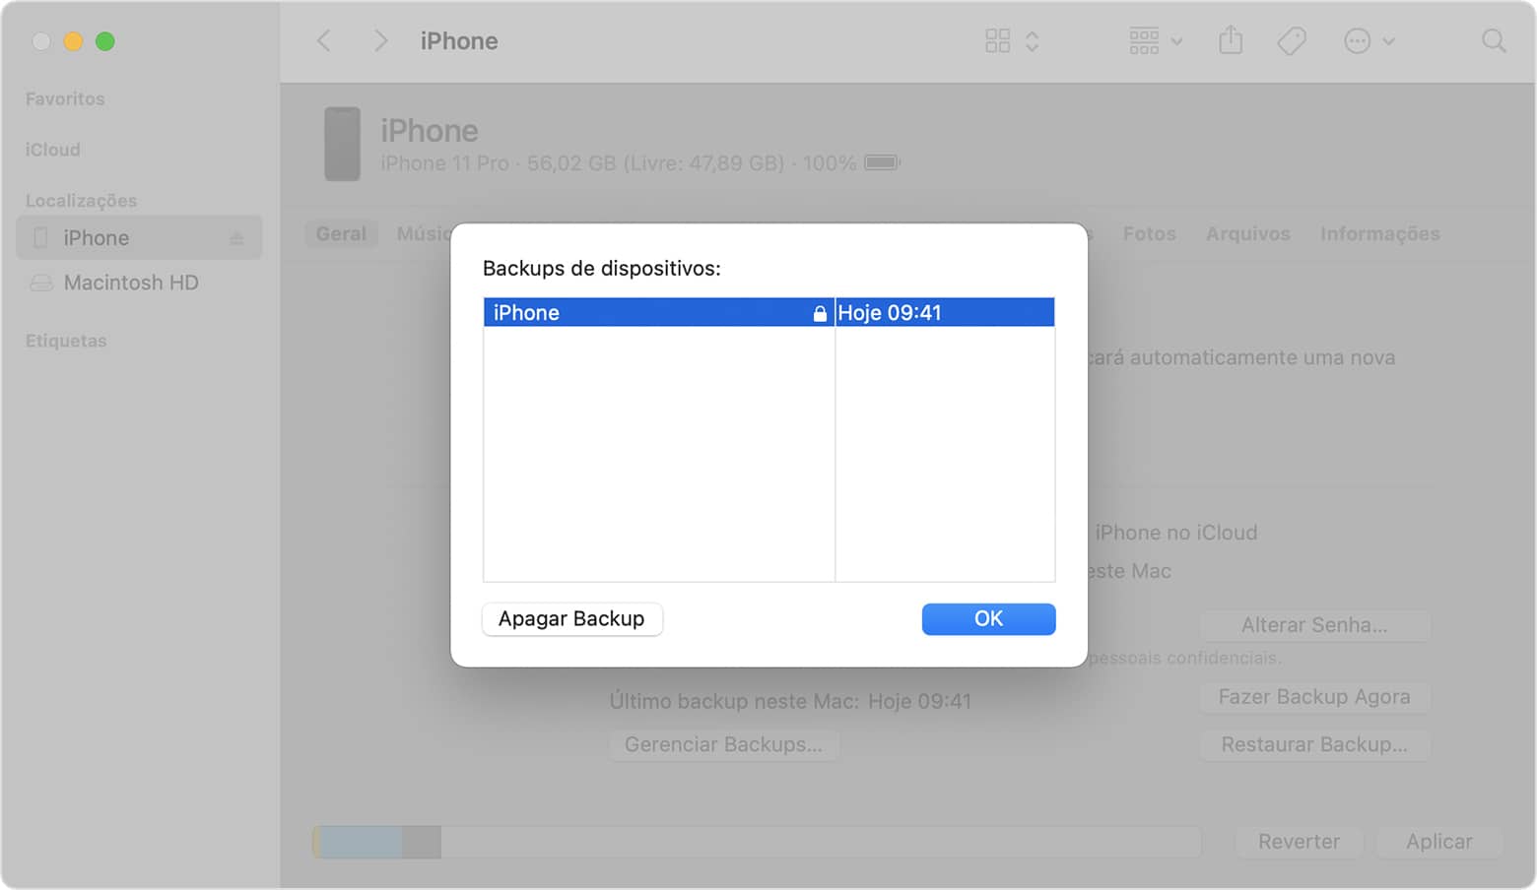Click Restaurar Backup button

1314,744
